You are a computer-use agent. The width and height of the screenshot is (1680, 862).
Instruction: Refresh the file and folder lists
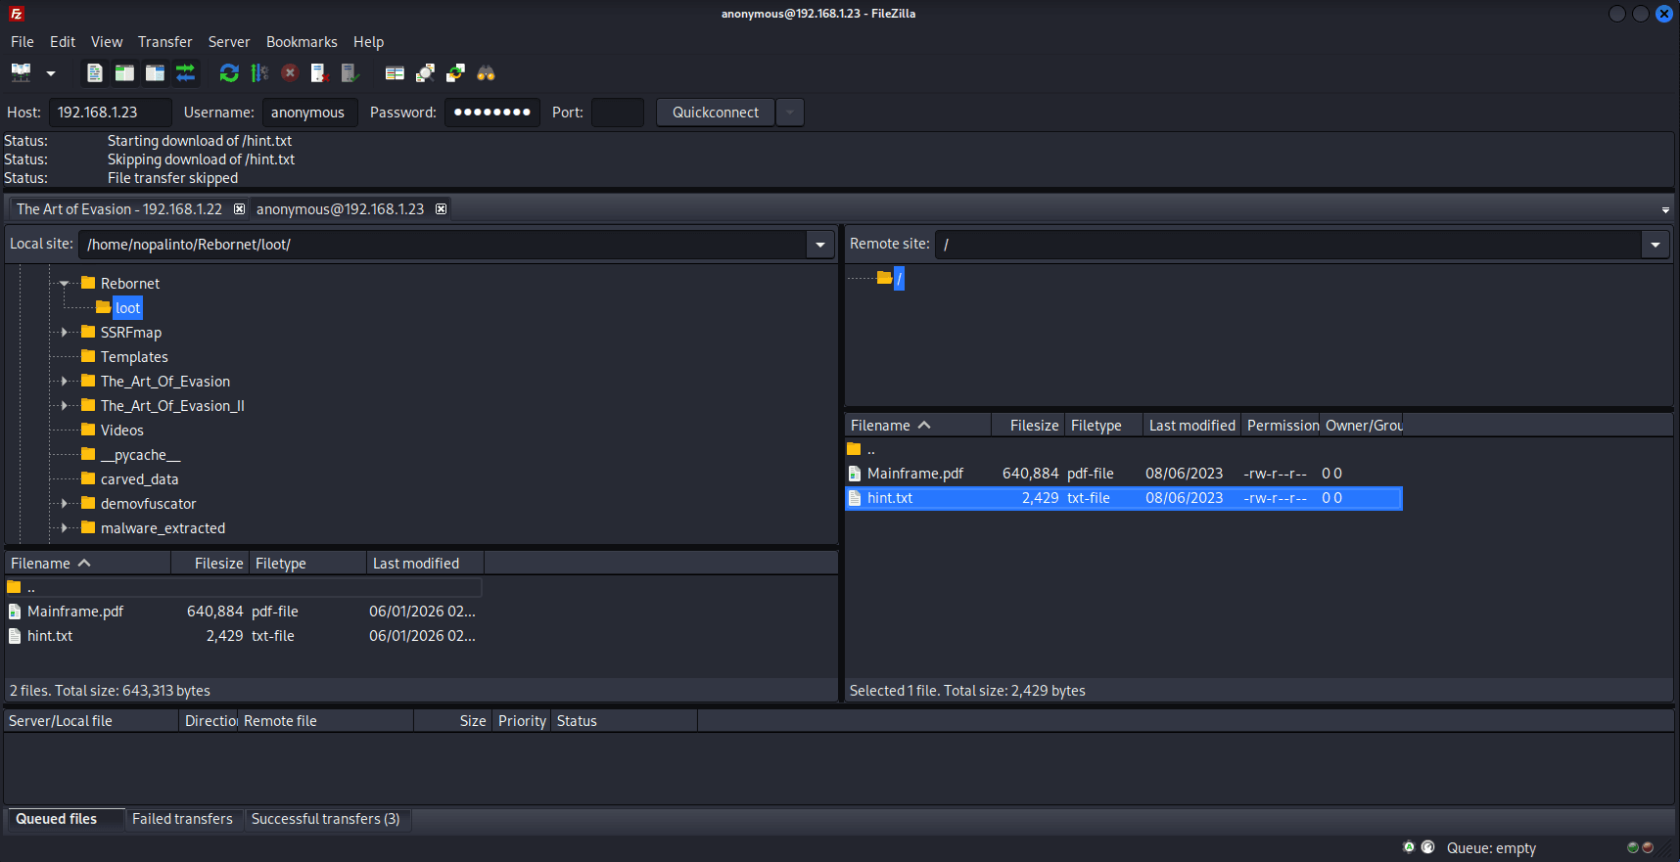(x=229, y=72)
